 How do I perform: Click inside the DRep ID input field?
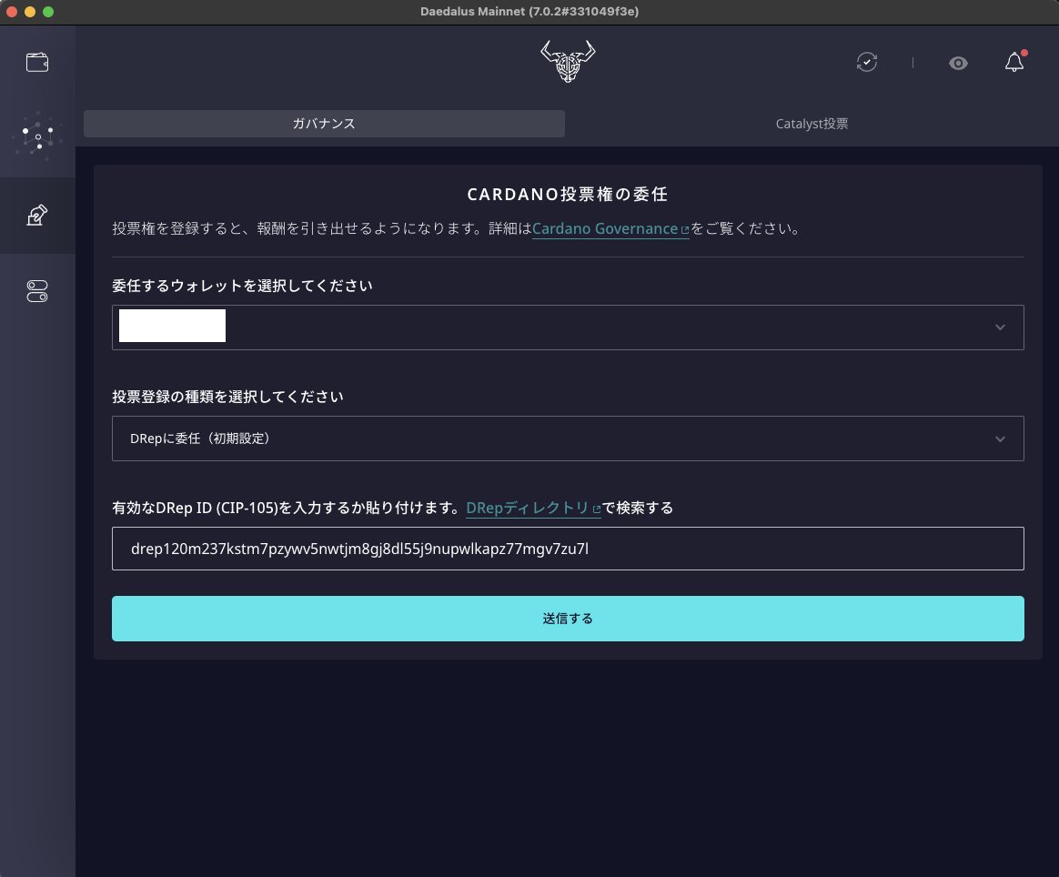(567, 548)
